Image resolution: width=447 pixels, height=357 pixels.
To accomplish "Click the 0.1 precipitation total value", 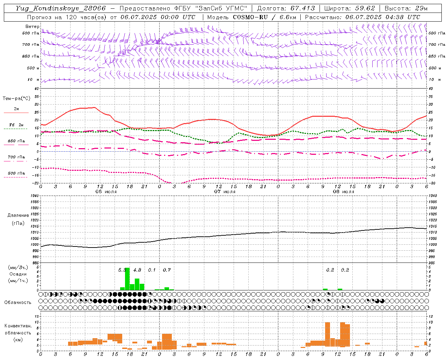I will 152,270.
